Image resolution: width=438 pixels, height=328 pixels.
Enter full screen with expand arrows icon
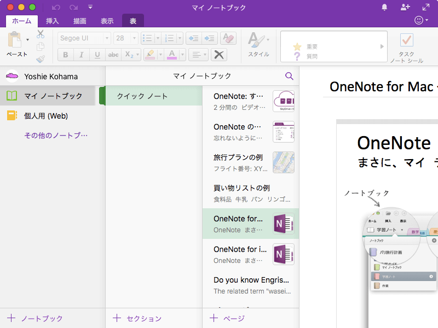(426, 8)
